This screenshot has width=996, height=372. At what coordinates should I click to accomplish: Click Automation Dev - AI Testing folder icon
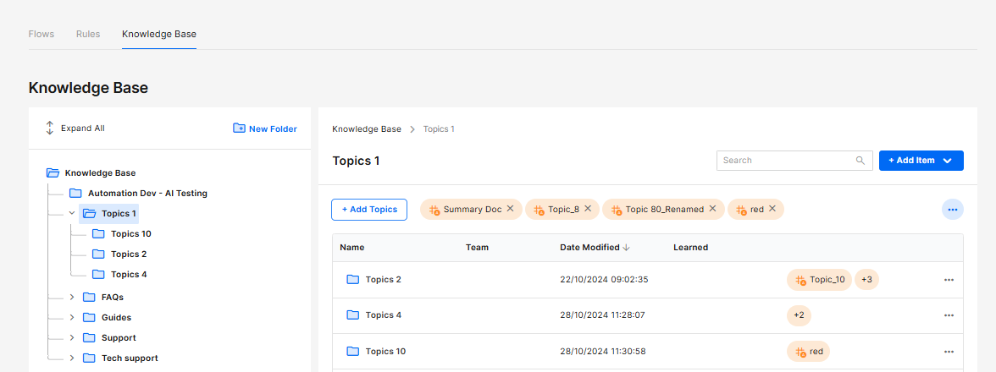point(75,193)
